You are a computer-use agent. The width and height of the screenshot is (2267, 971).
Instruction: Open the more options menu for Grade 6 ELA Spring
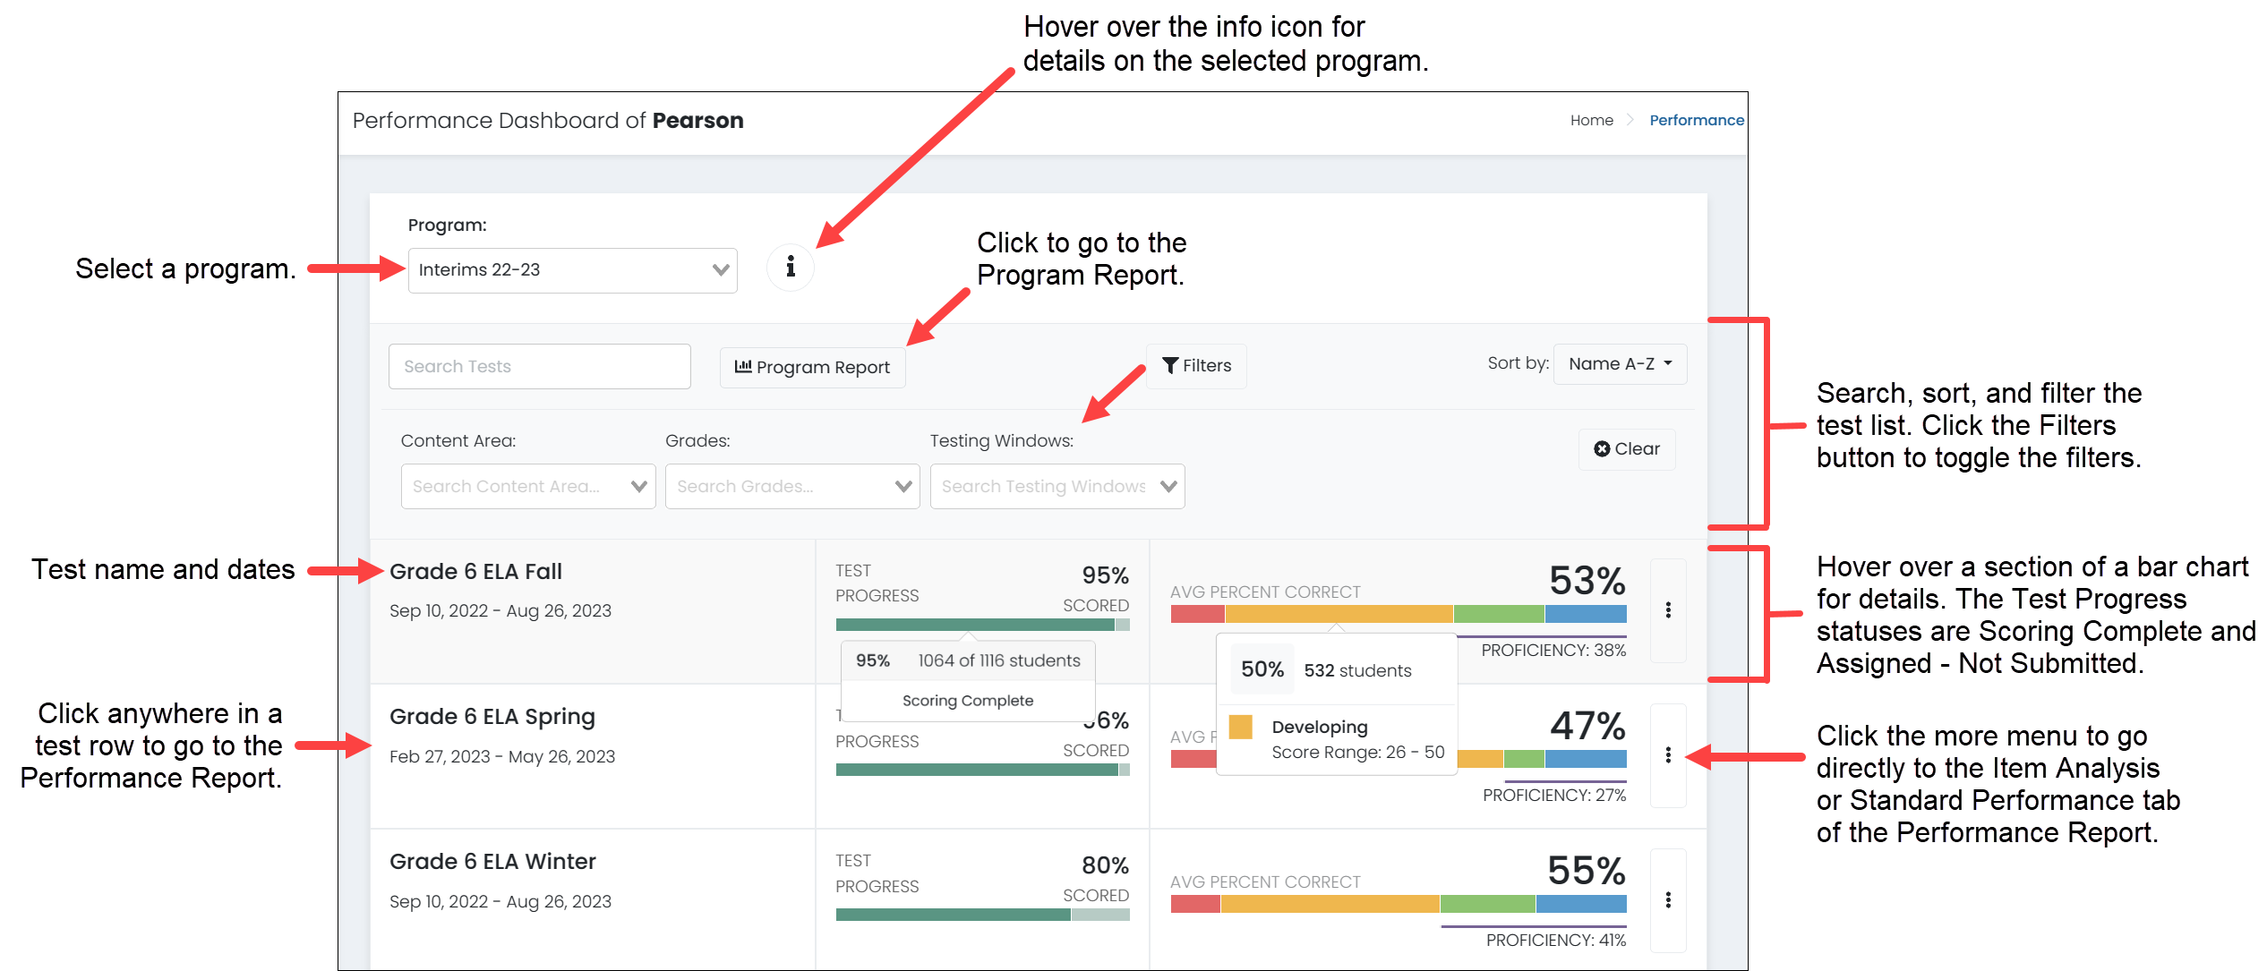[x=1667, y=756]
